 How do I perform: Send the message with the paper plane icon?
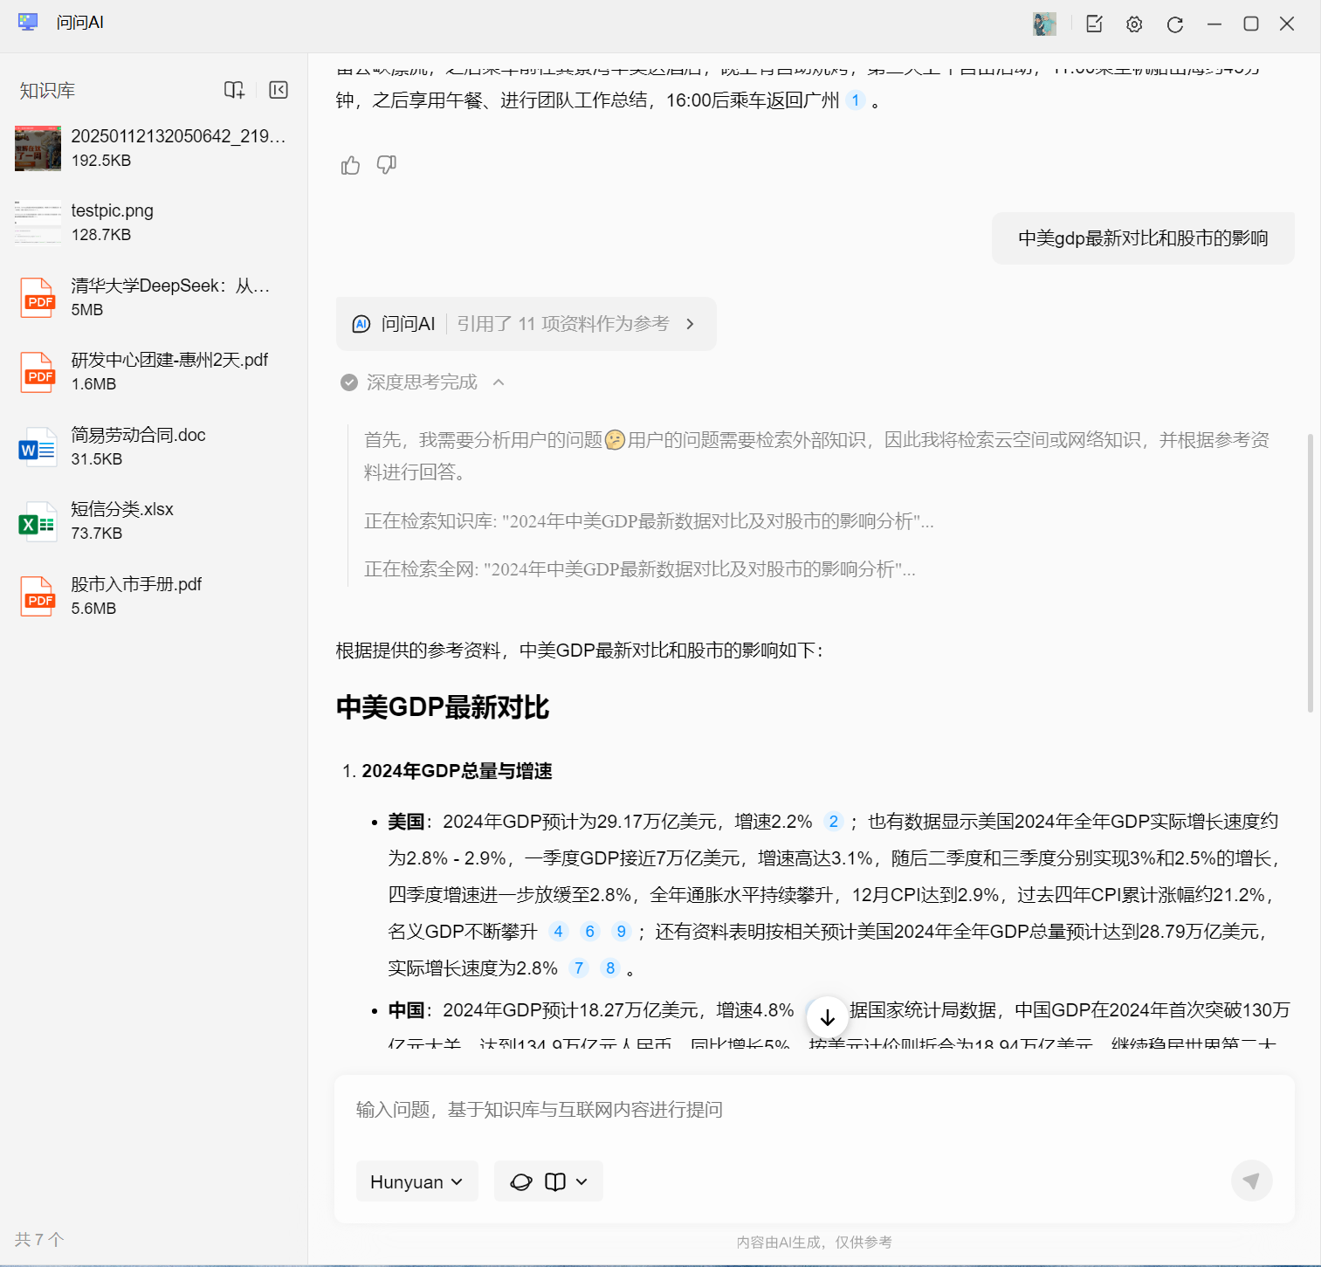1251,1180
